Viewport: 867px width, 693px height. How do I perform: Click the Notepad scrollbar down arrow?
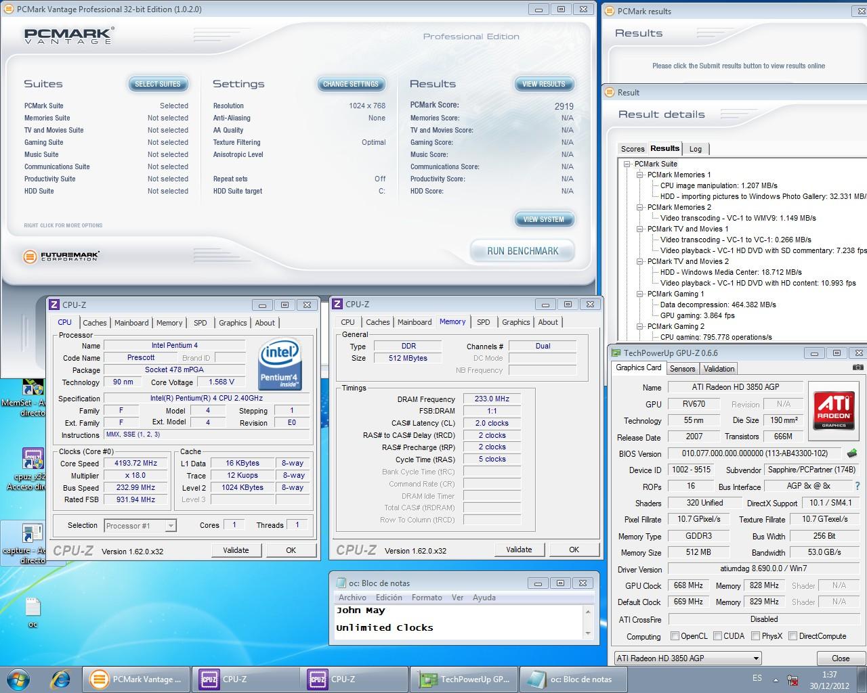[587, 633]
